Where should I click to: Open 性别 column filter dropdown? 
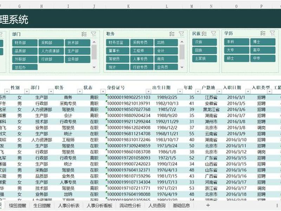pos(27,91)
